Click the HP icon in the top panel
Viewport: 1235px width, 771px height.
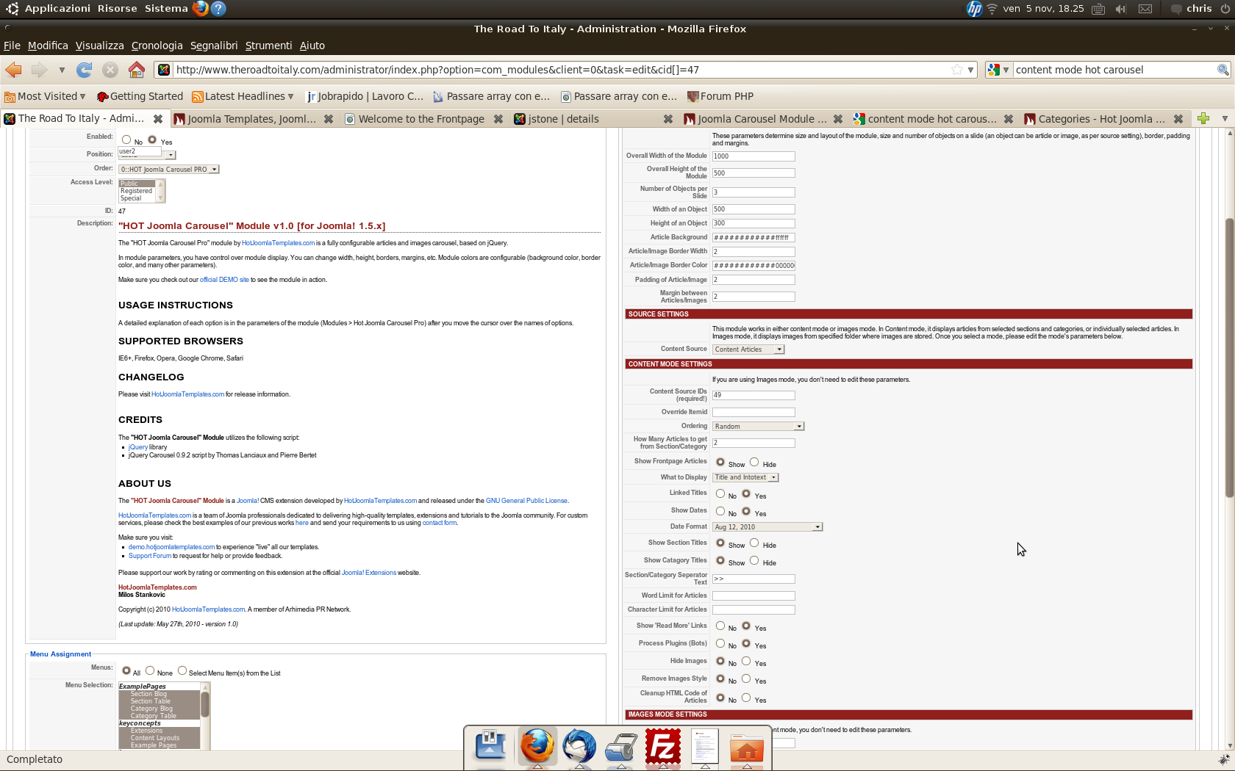[x=974, y=9]
